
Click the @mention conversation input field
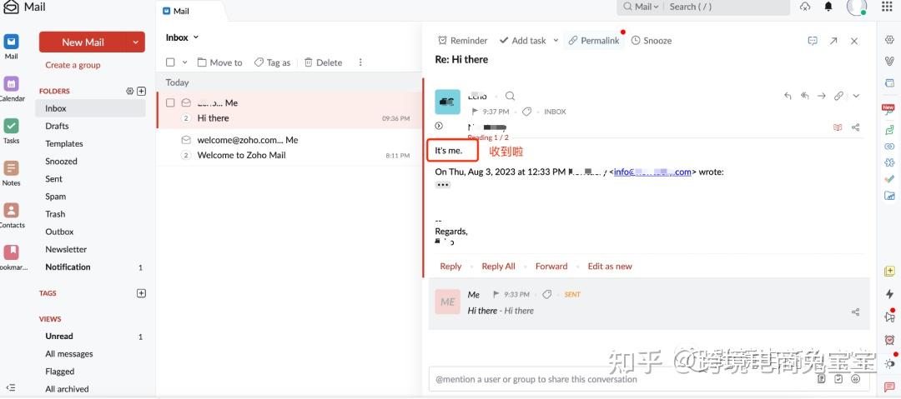[x=617, y=379]
